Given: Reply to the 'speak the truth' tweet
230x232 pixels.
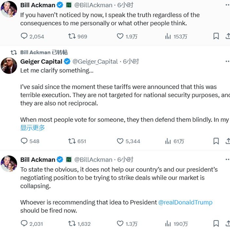Looking at the screenshot, I should [x=24, y=36].
